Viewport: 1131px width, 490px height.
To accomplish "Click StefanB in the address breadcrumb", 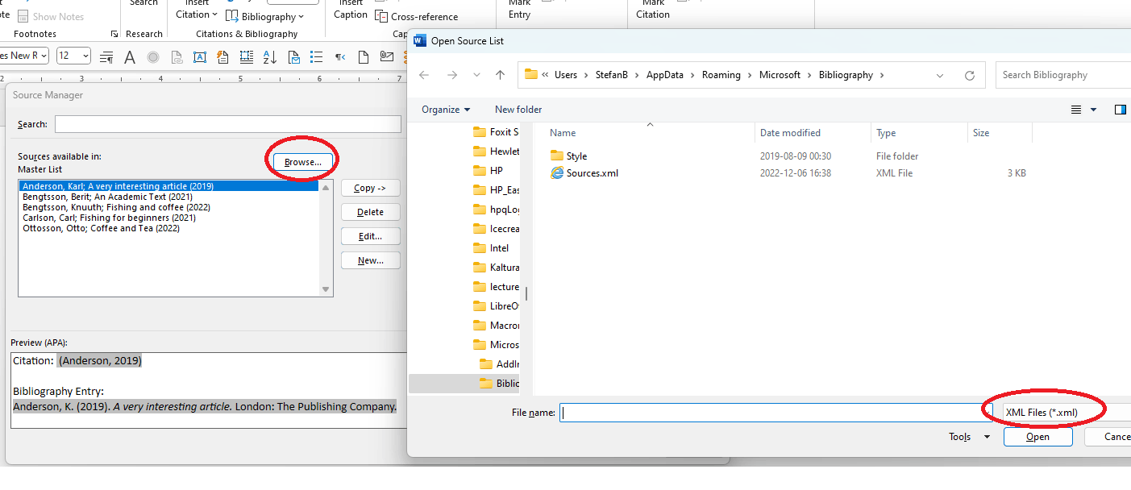I will click(x=613, y=75).
